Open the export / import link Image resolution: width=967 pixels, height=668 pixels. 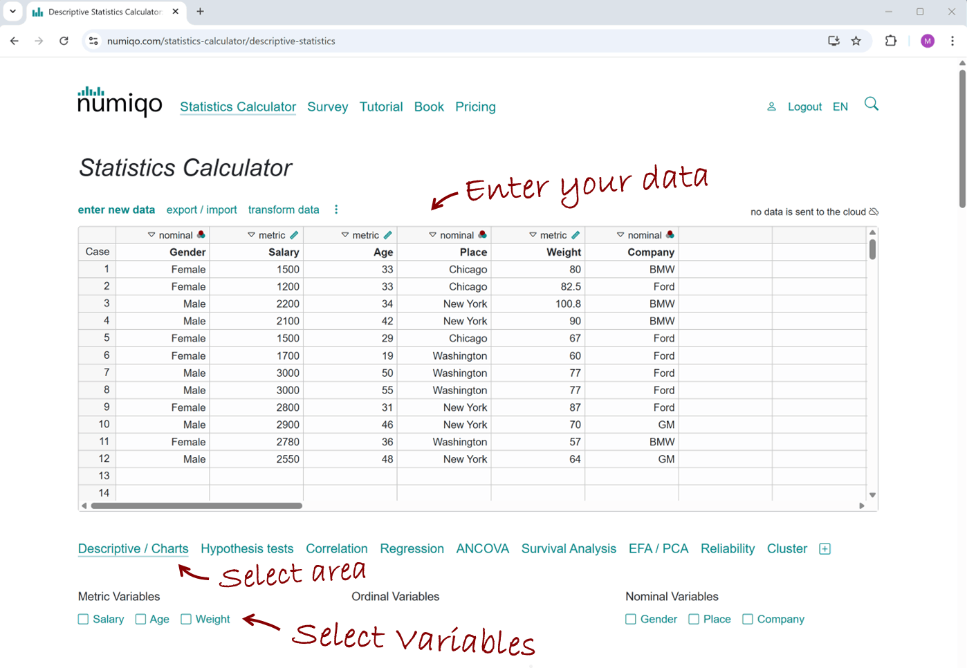click(201, 210)
